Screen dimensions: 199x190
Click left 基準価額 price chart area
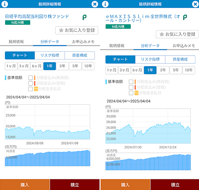48,122
